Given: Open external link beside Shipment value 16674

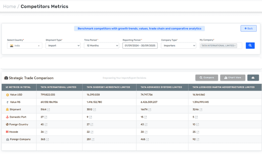Looking at the screenshot, I should [150, 110].
